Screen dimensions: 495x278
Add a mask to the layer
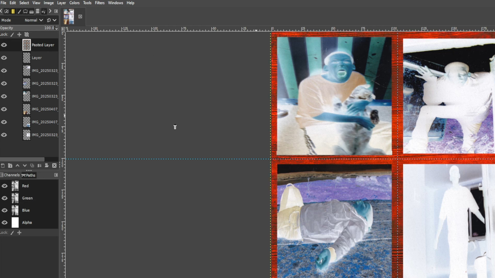[x=47, y=166]
